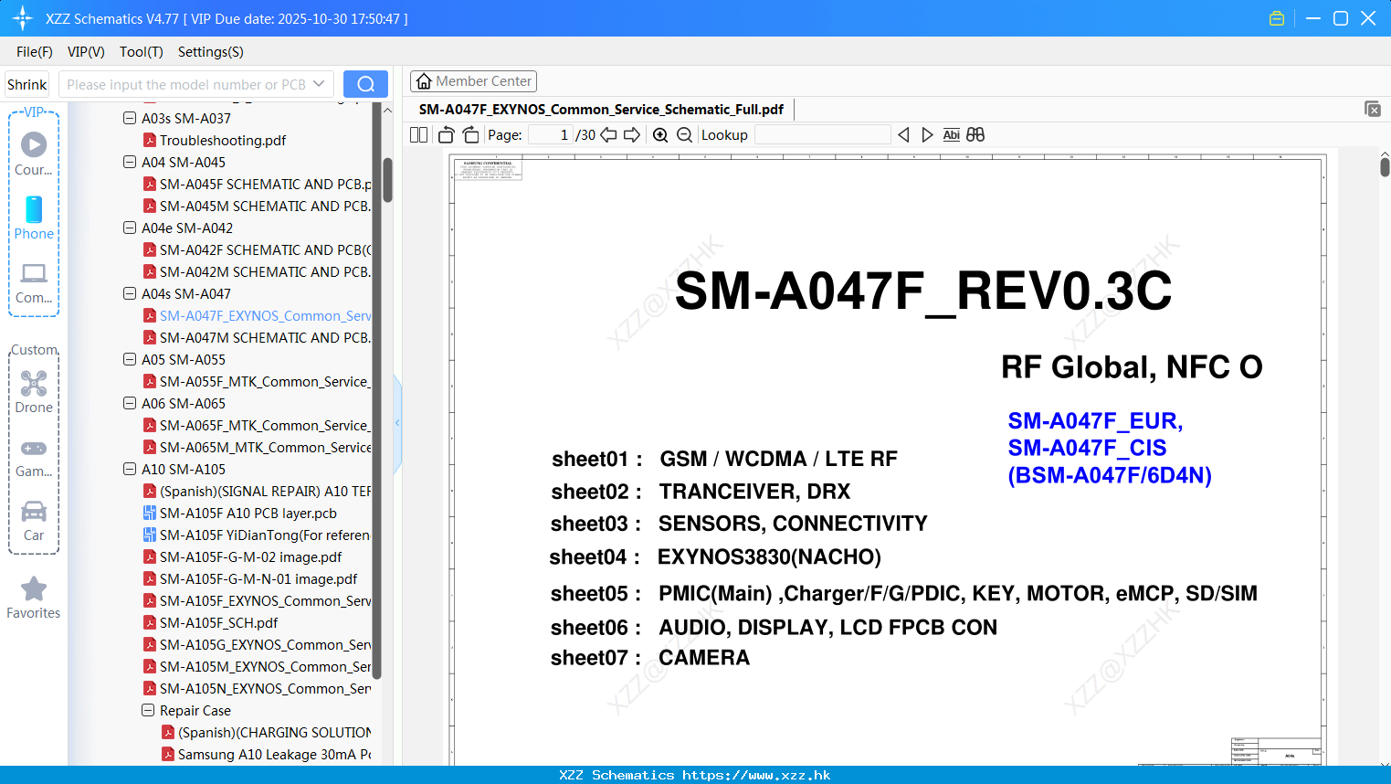Viewport: 1391px width, 784px height.
Task: Open SM-A105F_SCH.pdf
Action: click(x=211, y=622)
